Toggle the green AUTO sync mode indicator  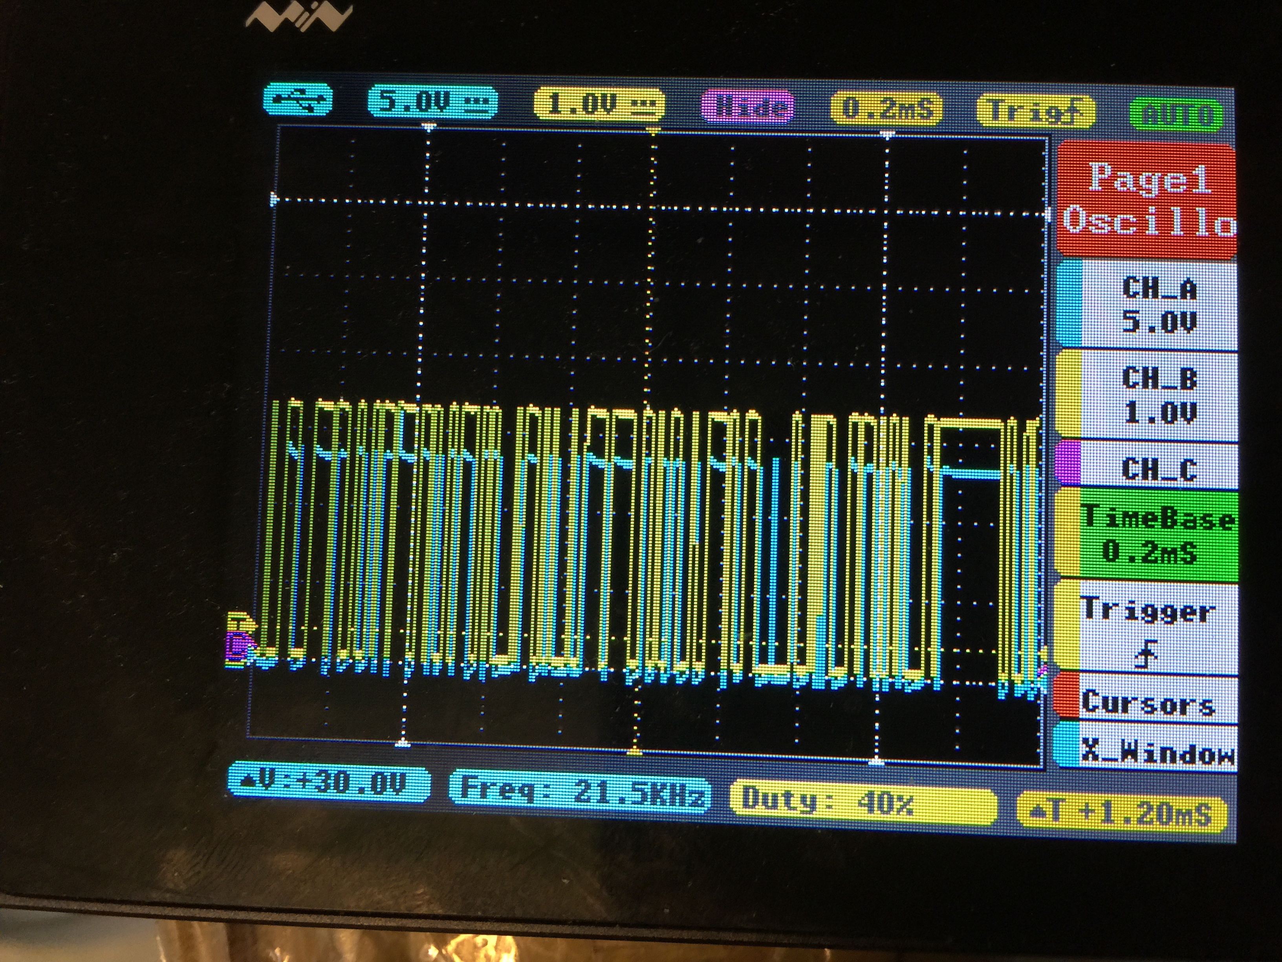[x=1176, y=114]
